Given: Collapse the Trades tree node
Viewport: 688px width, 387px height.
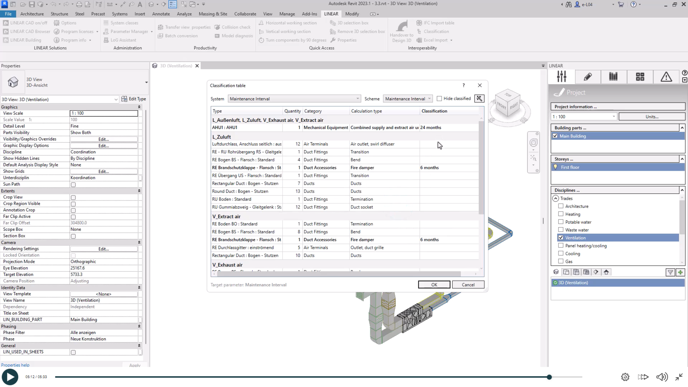Looking at the screenshot, I should [556, 198].
